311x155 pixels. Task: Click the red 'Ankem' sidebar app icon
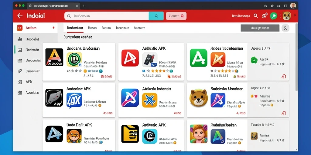click(20, 28)
